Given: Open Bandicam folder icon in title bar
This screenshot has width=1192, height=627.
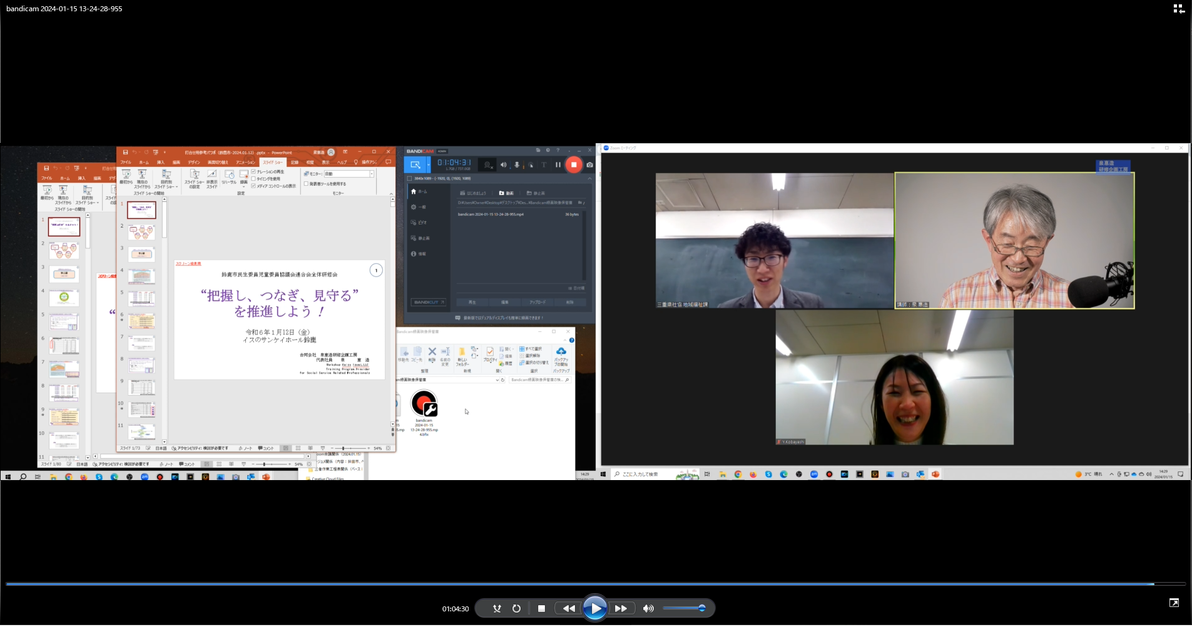Looking at the screenshot, I should click(538, 151).
